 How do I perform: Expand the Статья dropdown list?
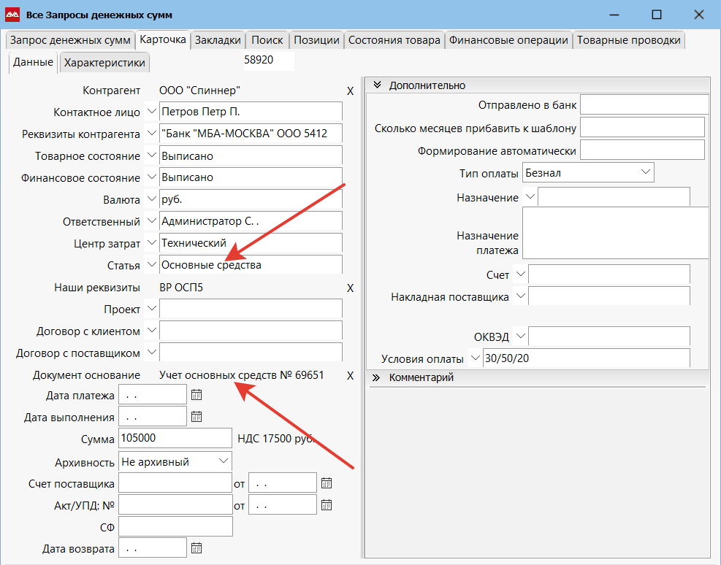(151, 265)
